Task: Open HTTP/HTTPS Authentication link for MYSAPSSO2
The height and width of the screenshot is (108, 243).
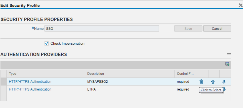Action: [x=30, y=82]
